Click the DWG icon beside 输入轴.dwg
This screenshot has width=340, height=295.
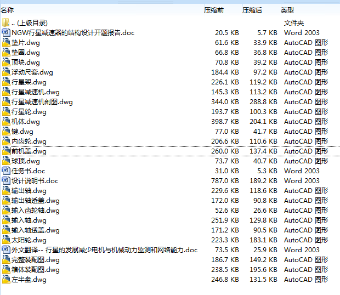click(x=6, y=220)
